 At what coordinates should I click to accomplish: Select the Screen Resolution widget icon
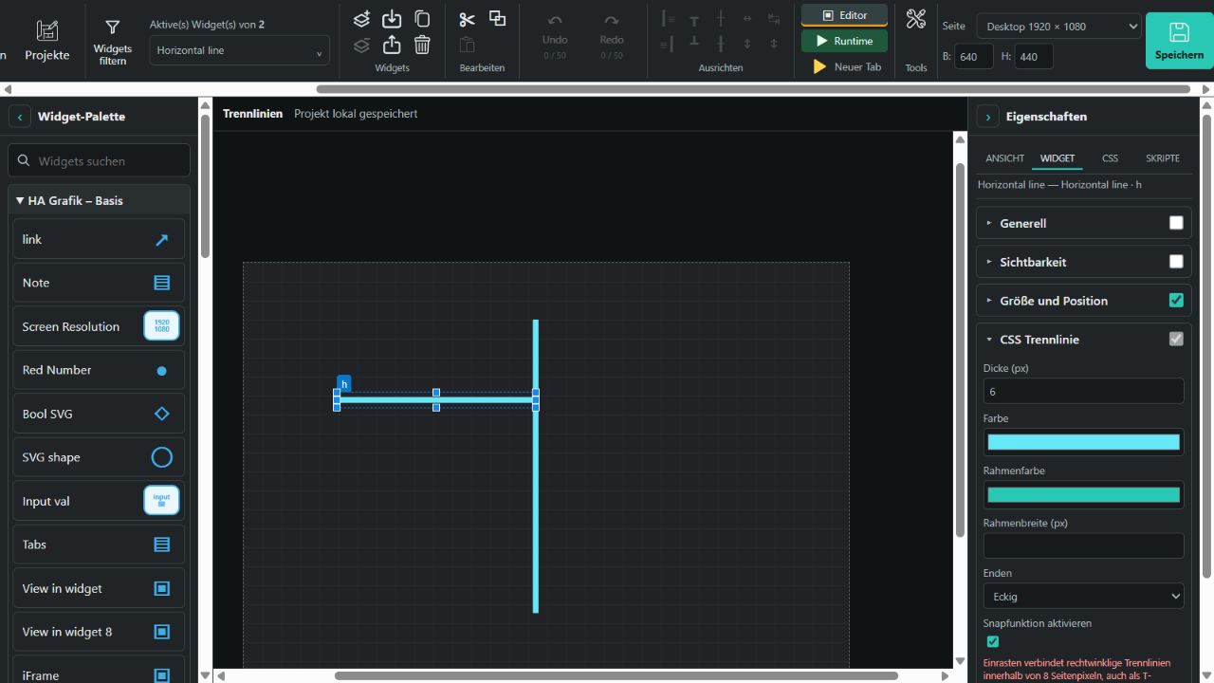162,326
